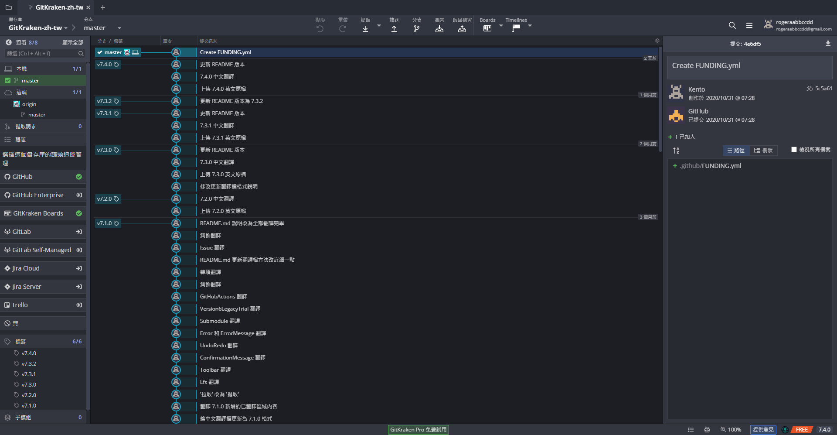Click the sign-in arrow beside Trello
Image resolution: width=837 pixels, height=435 pixels.
tap(79, 305)
